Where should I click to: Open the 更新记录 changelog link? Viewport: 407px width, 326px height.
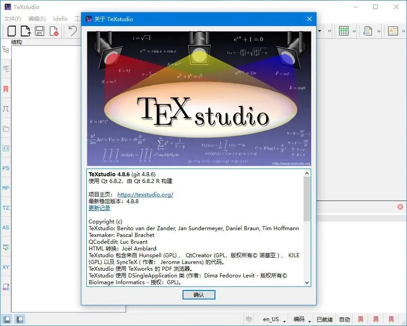click(x=99, y=208)
